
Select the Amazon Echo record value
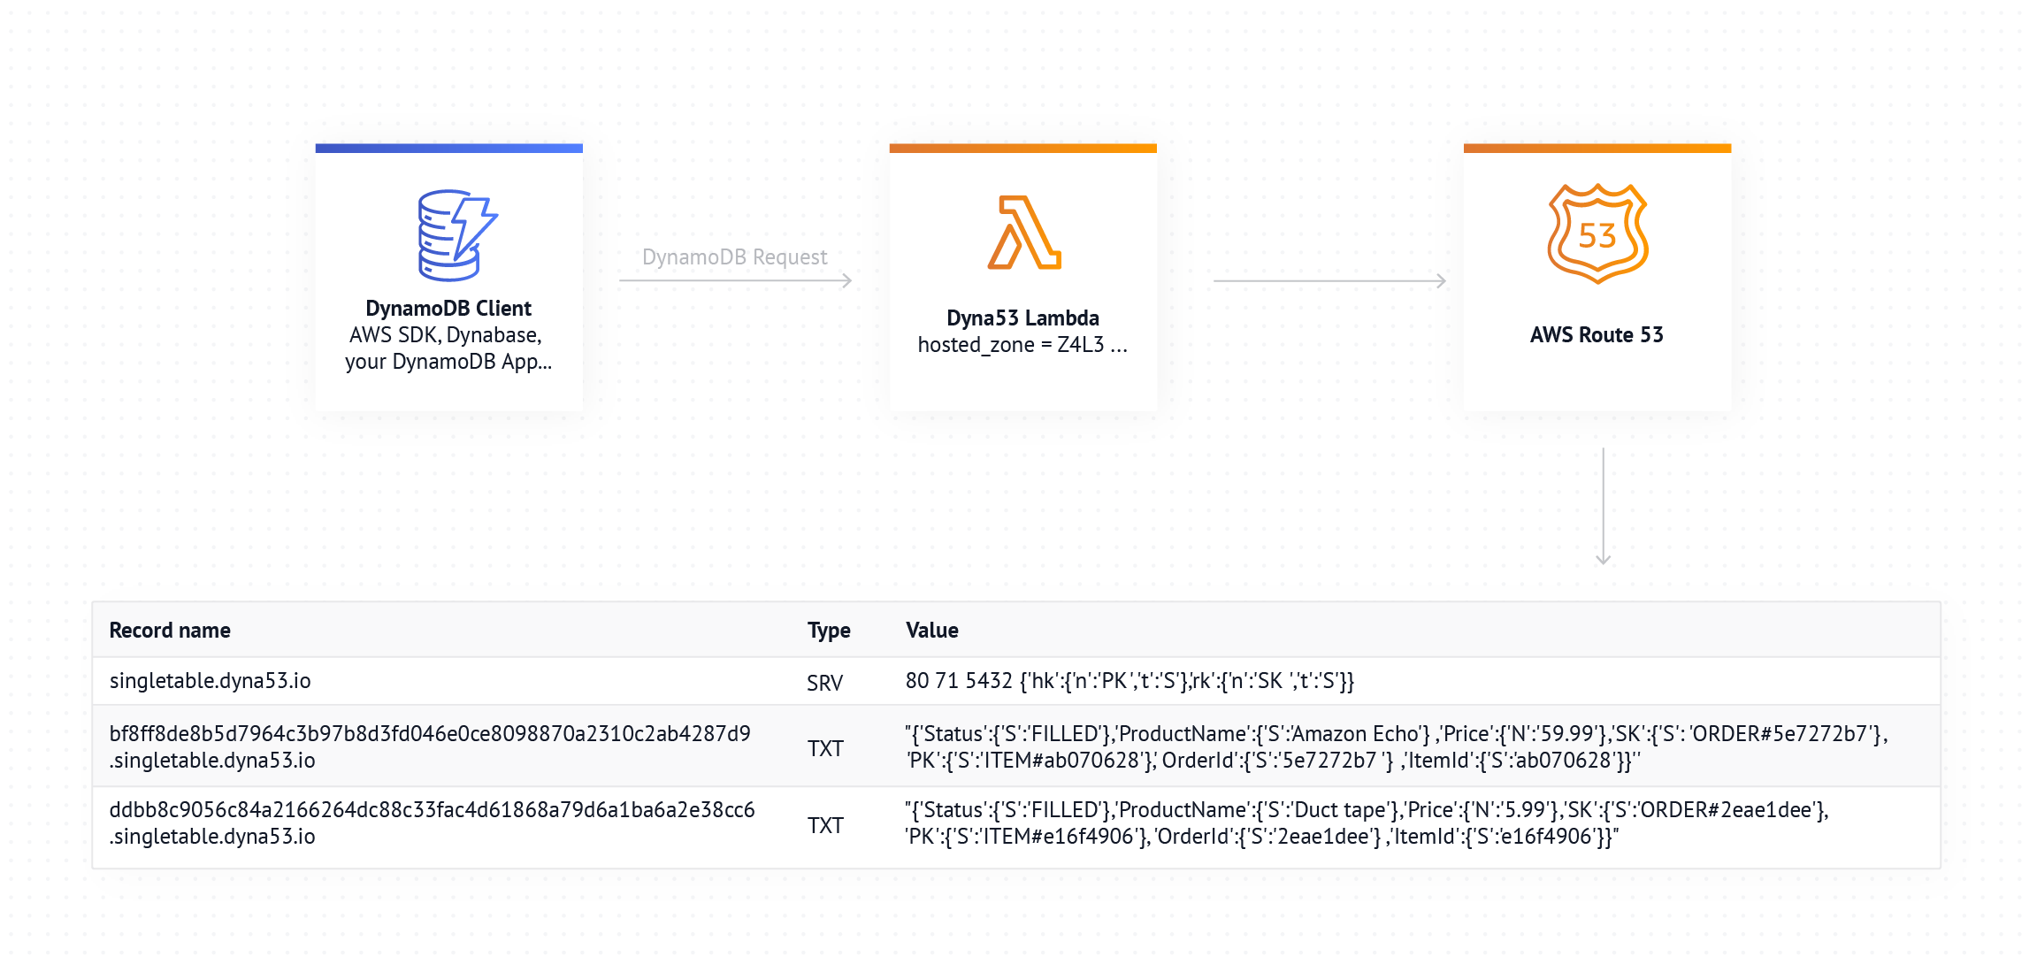(x=1397, y=747)
